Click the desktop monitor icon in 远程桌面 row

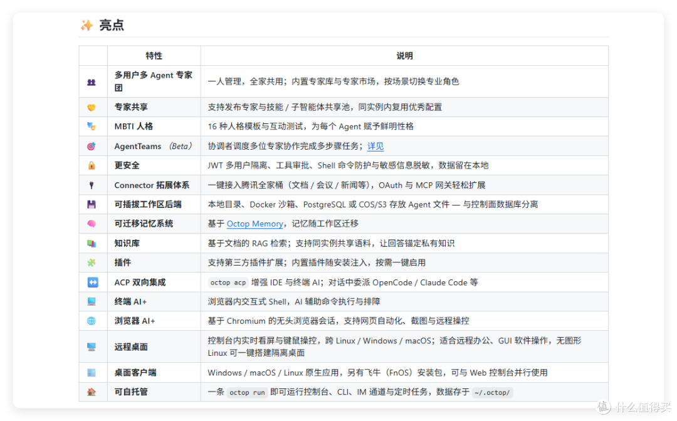(92, 347)
